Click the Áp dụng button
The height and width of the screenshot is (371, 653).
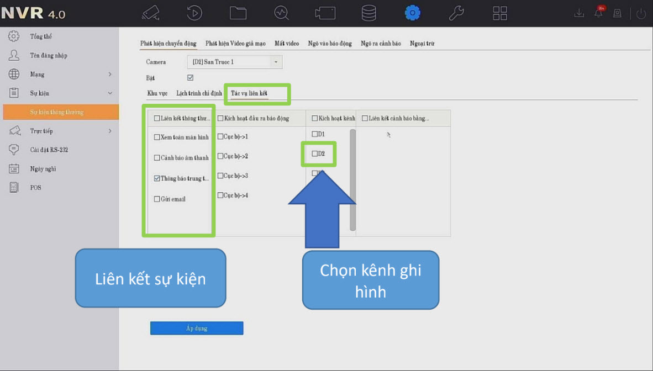tap(197, 328)
